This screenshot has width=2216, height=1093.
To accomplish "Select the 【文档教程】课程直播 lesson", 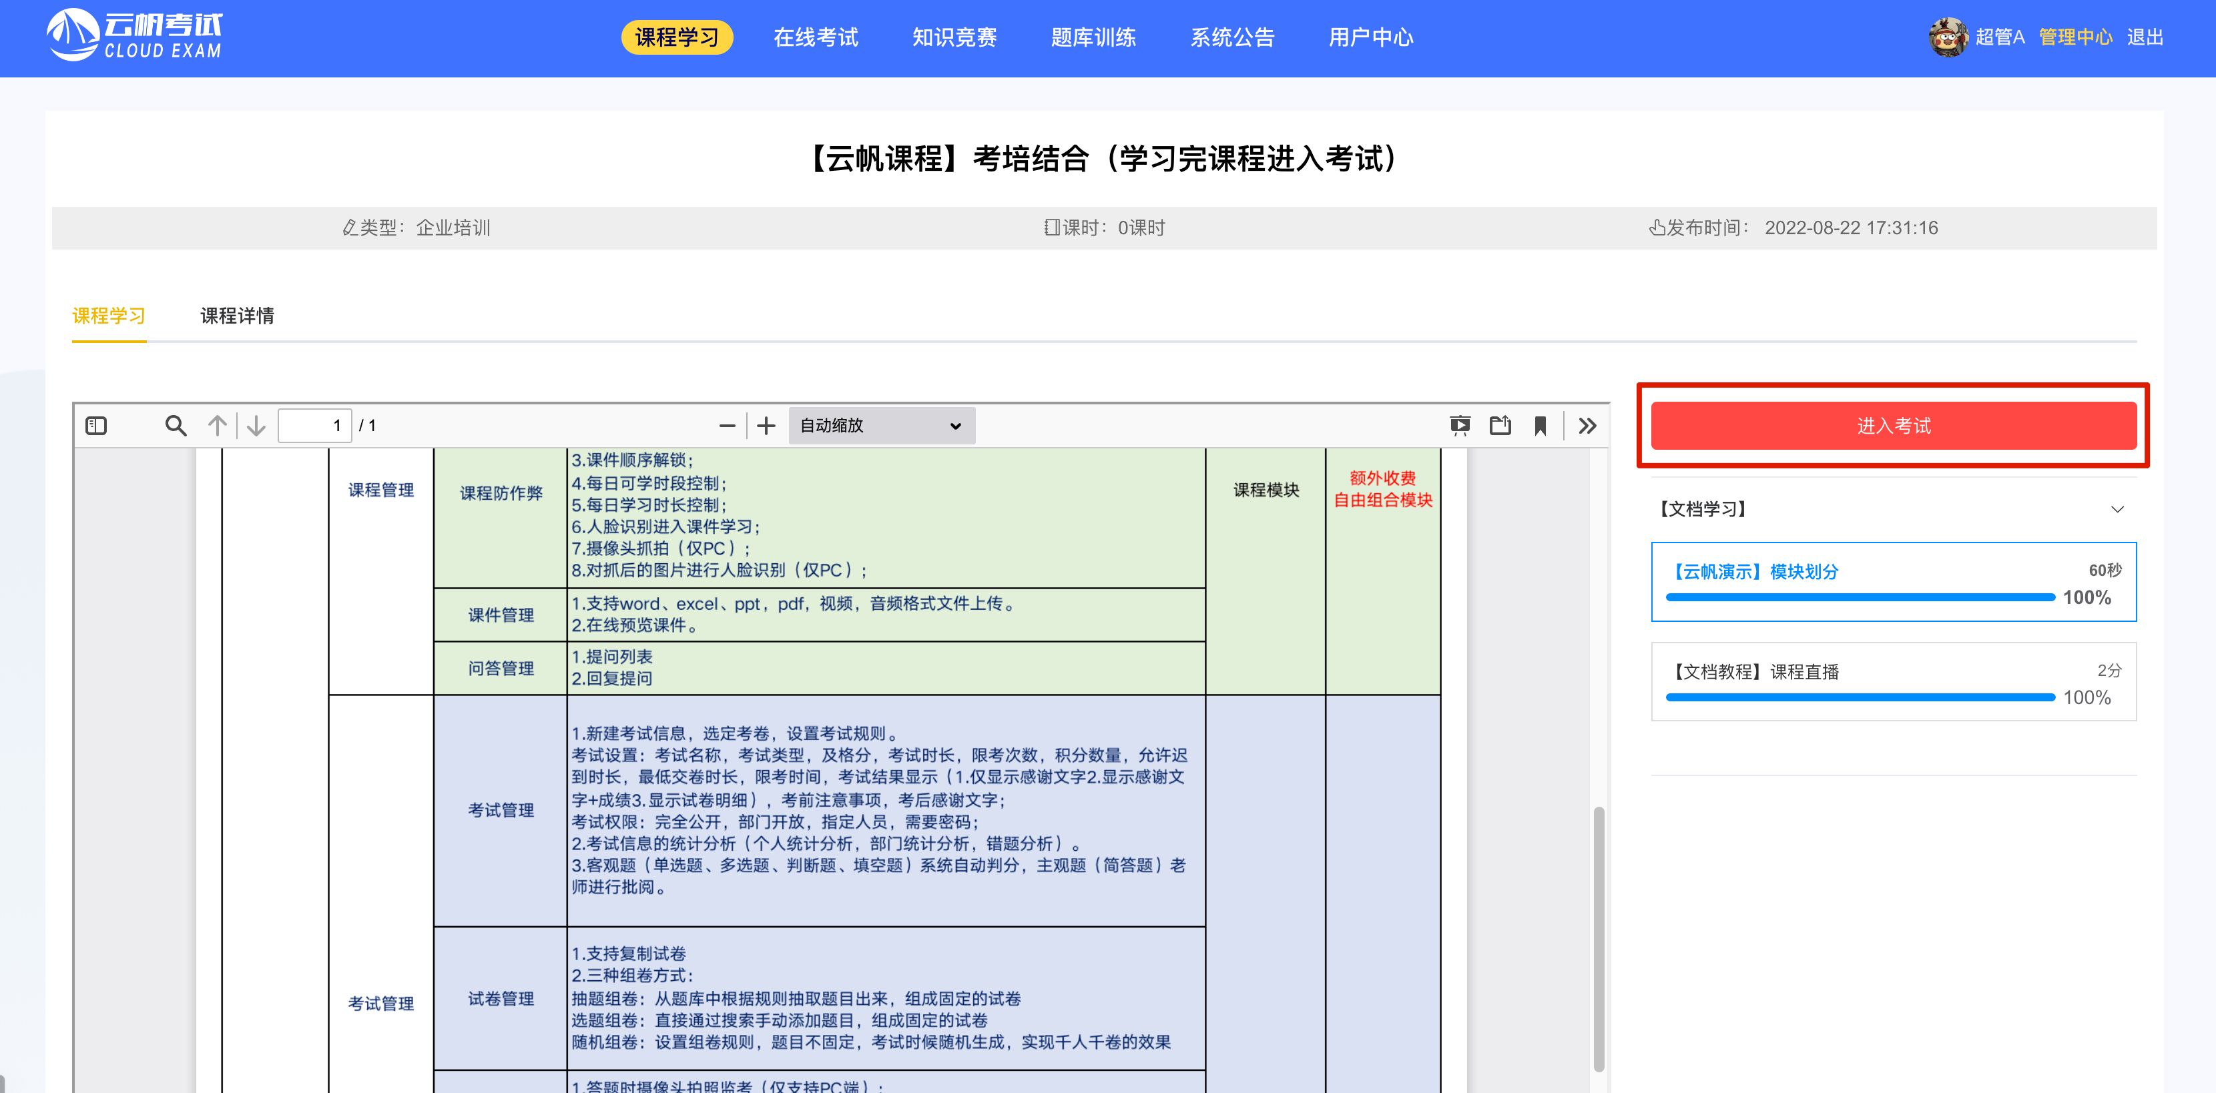I will tap(1894, 681).
